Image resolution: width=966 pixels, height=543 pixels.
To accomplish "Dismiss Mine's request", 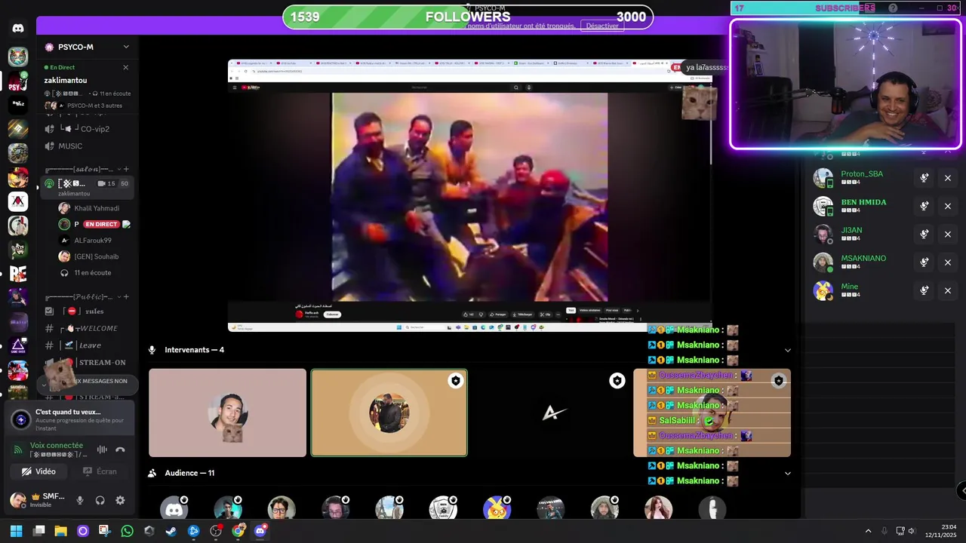I will tap(948, 290).
